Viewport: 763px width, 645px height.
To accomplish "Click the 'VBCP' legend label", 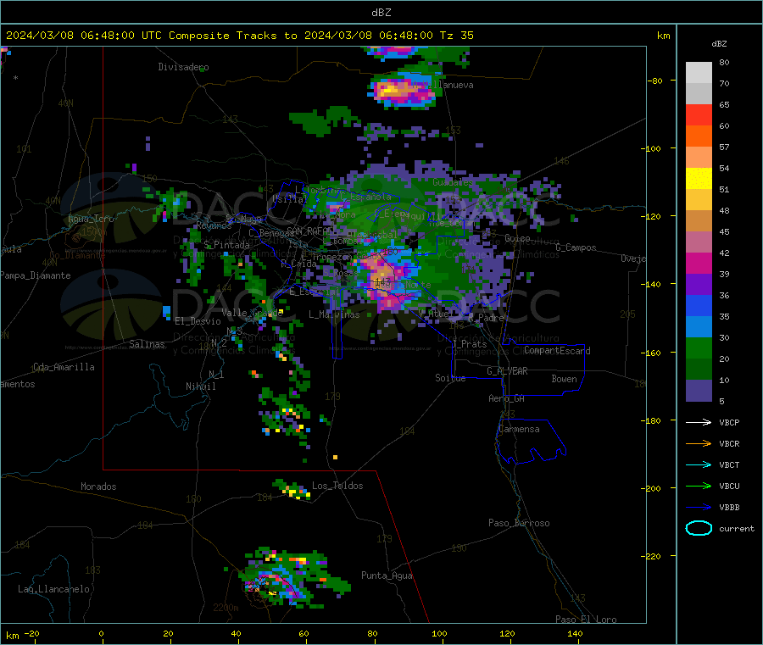I will click(729, 422).
